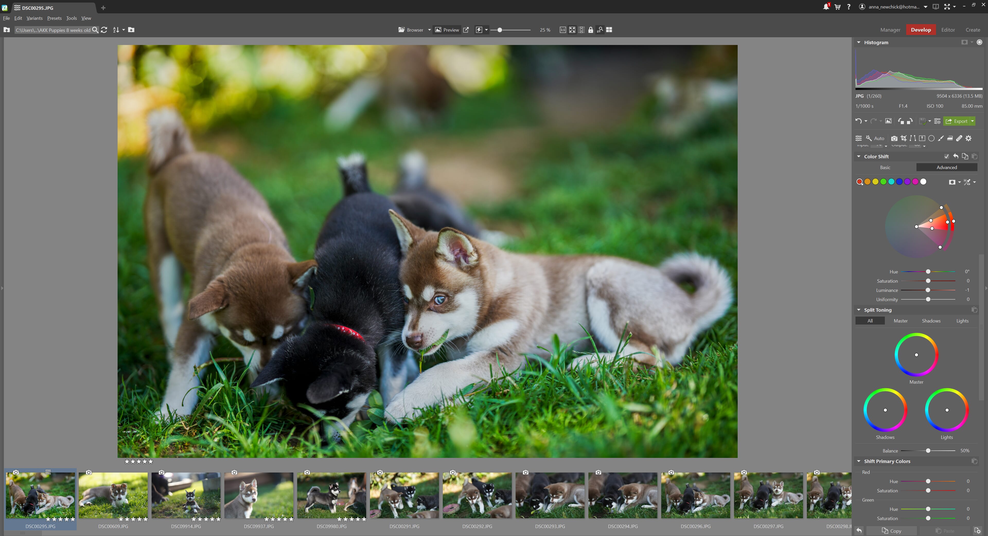
Task: Show the original image preview icon
Action: coord(888,121)
